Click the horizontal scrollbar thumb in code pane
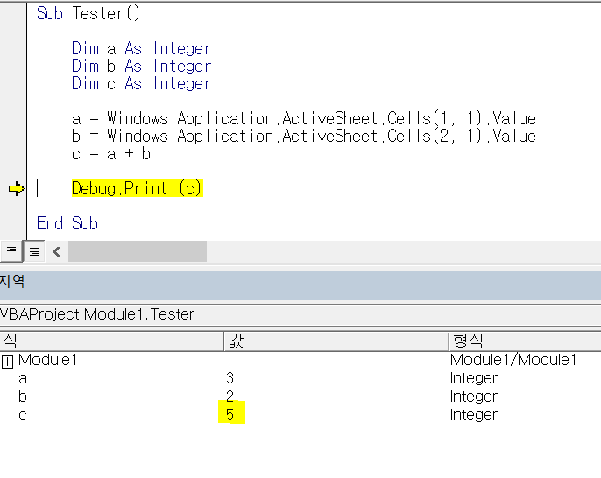Image resolution: width=601 pixels, height=478 pixels. (x=138, y=251)
